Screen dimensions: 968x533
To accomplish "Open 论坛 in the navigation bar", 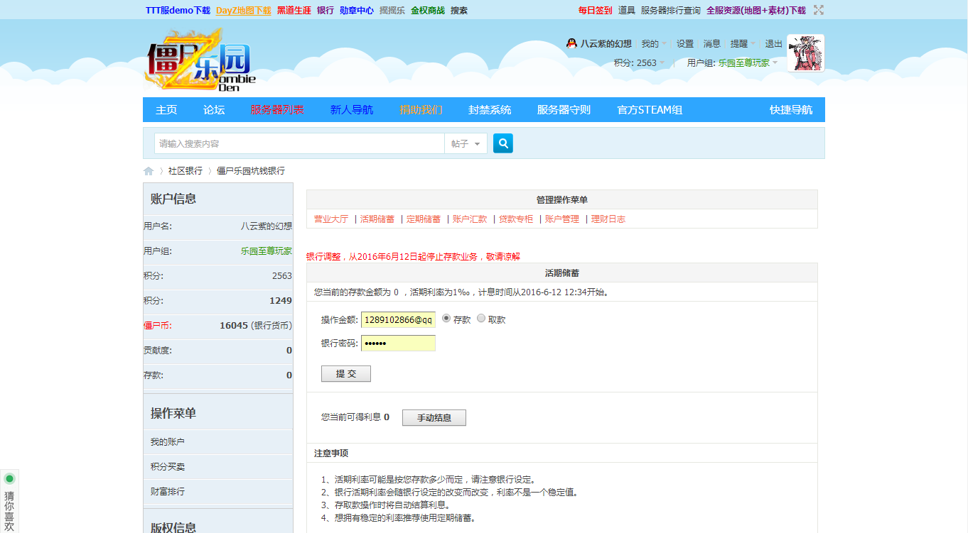I will coord(214,110).
